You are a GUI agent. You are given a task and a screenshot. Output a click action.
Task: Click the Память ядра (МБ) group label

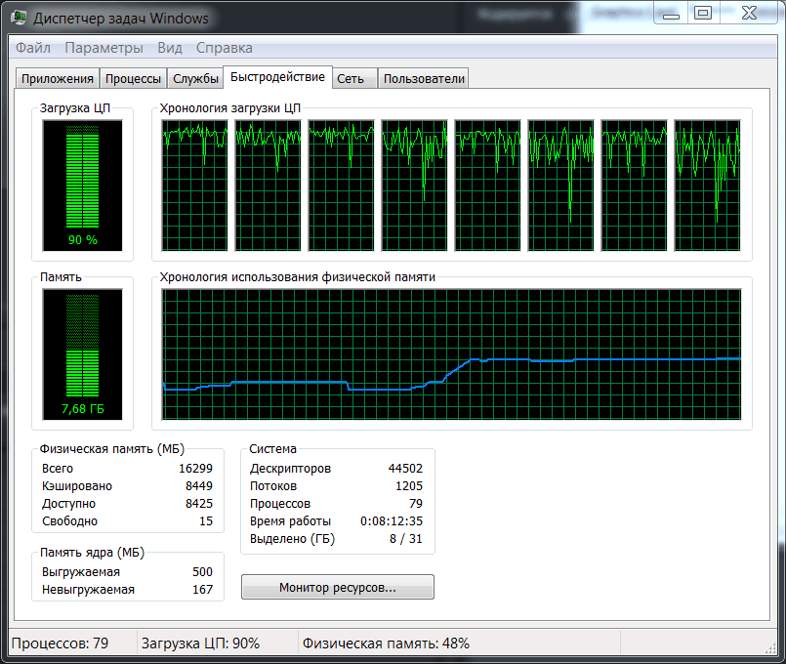pyautogui.click(x=92, y=553)
